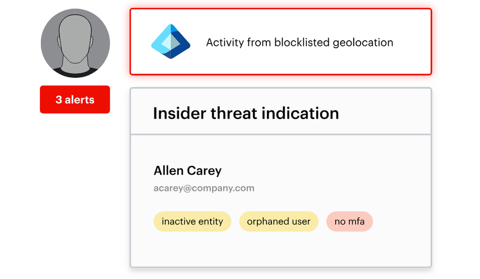This screenshot has height=279, width=480.
Task: Click blank space right of no mfa tag
Action: click(x=401, y=221)
